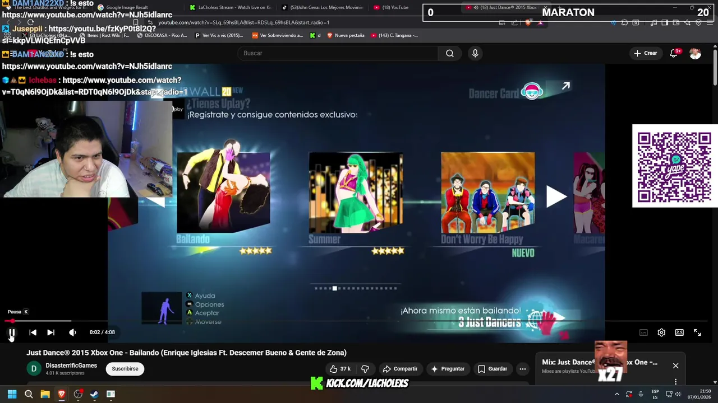Open the DisasterrificGames channel avatar
This screenshot has width=718, height=403.
pos(34,368)
